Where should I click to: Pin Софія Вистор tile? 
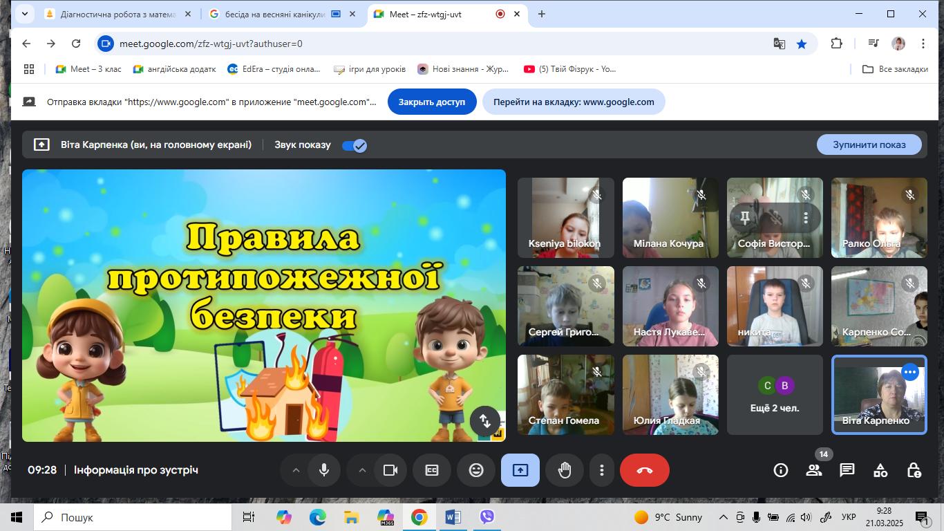(x=745, y=218)
